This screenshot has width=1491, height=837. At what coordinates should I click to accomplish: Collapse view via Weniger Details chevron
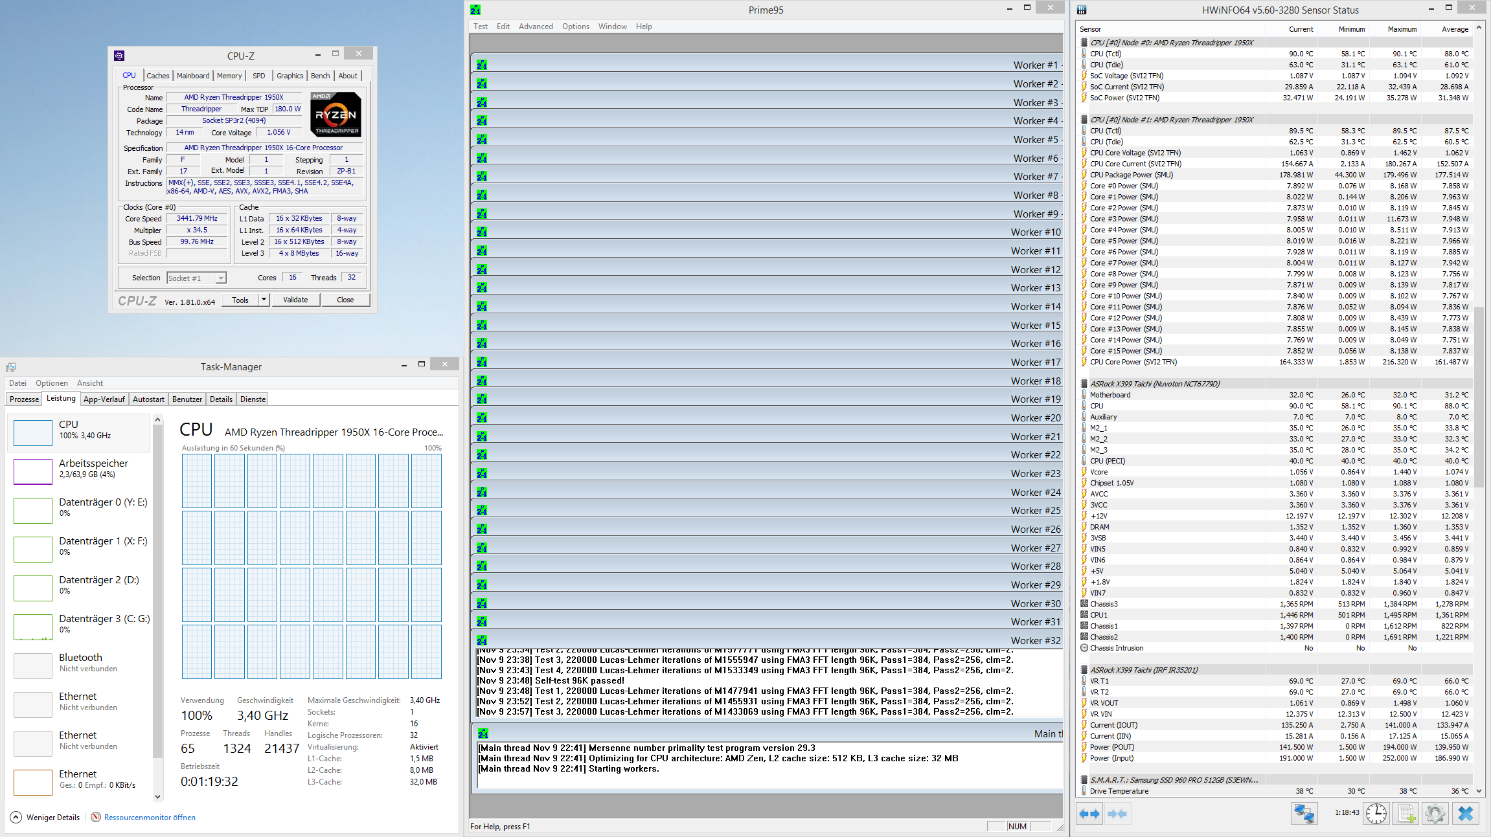pyautogui.click(x=16, y=818)
